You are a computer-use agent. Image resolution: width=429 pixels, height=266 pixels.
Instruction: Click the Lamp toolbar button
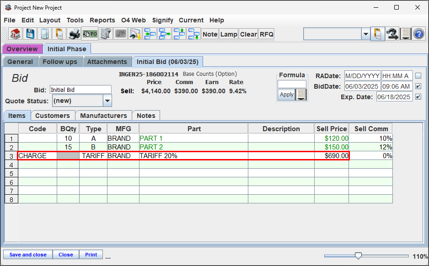click(229, 34)
